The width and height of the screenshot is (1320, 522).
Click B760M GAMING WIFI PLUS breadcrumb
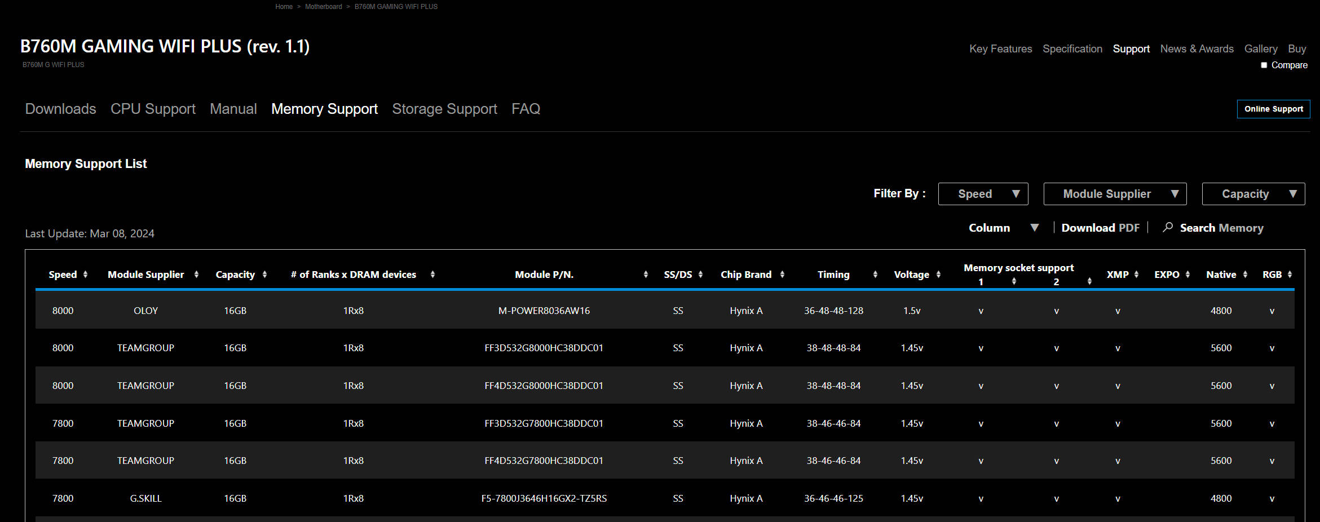[x=396, y=7]
